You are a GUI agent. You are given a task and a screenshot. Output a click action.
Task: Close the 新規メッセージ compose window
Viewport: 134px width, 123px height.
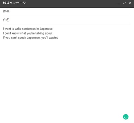pyautogui.click(x=130, y=3)
